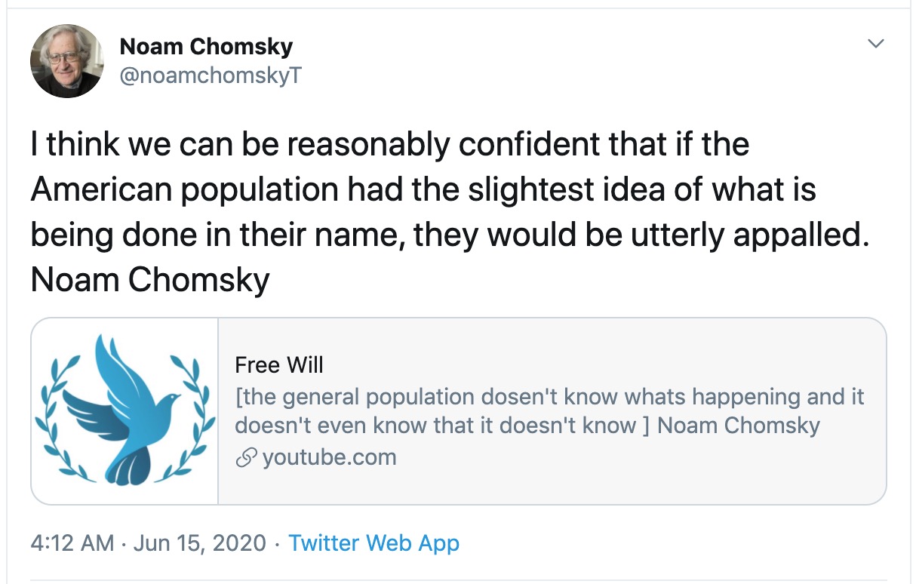Click 'Noam Chomsky' ending the card description
This screenshot has height=584, width=916.
point(739,426)
